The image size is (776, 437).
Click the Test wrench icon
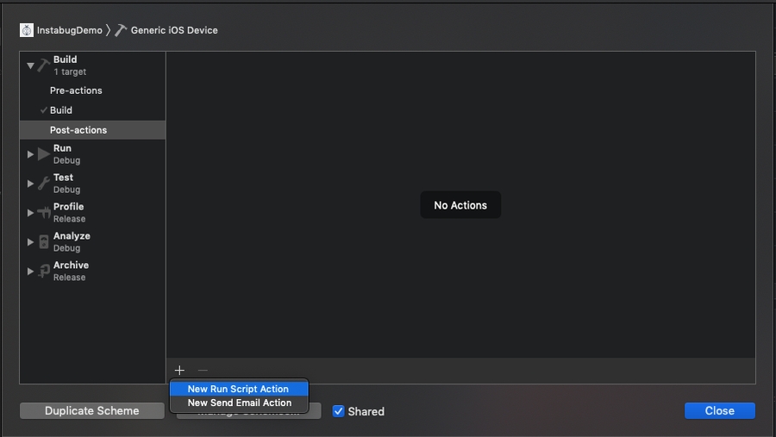(x=43, y=184)
